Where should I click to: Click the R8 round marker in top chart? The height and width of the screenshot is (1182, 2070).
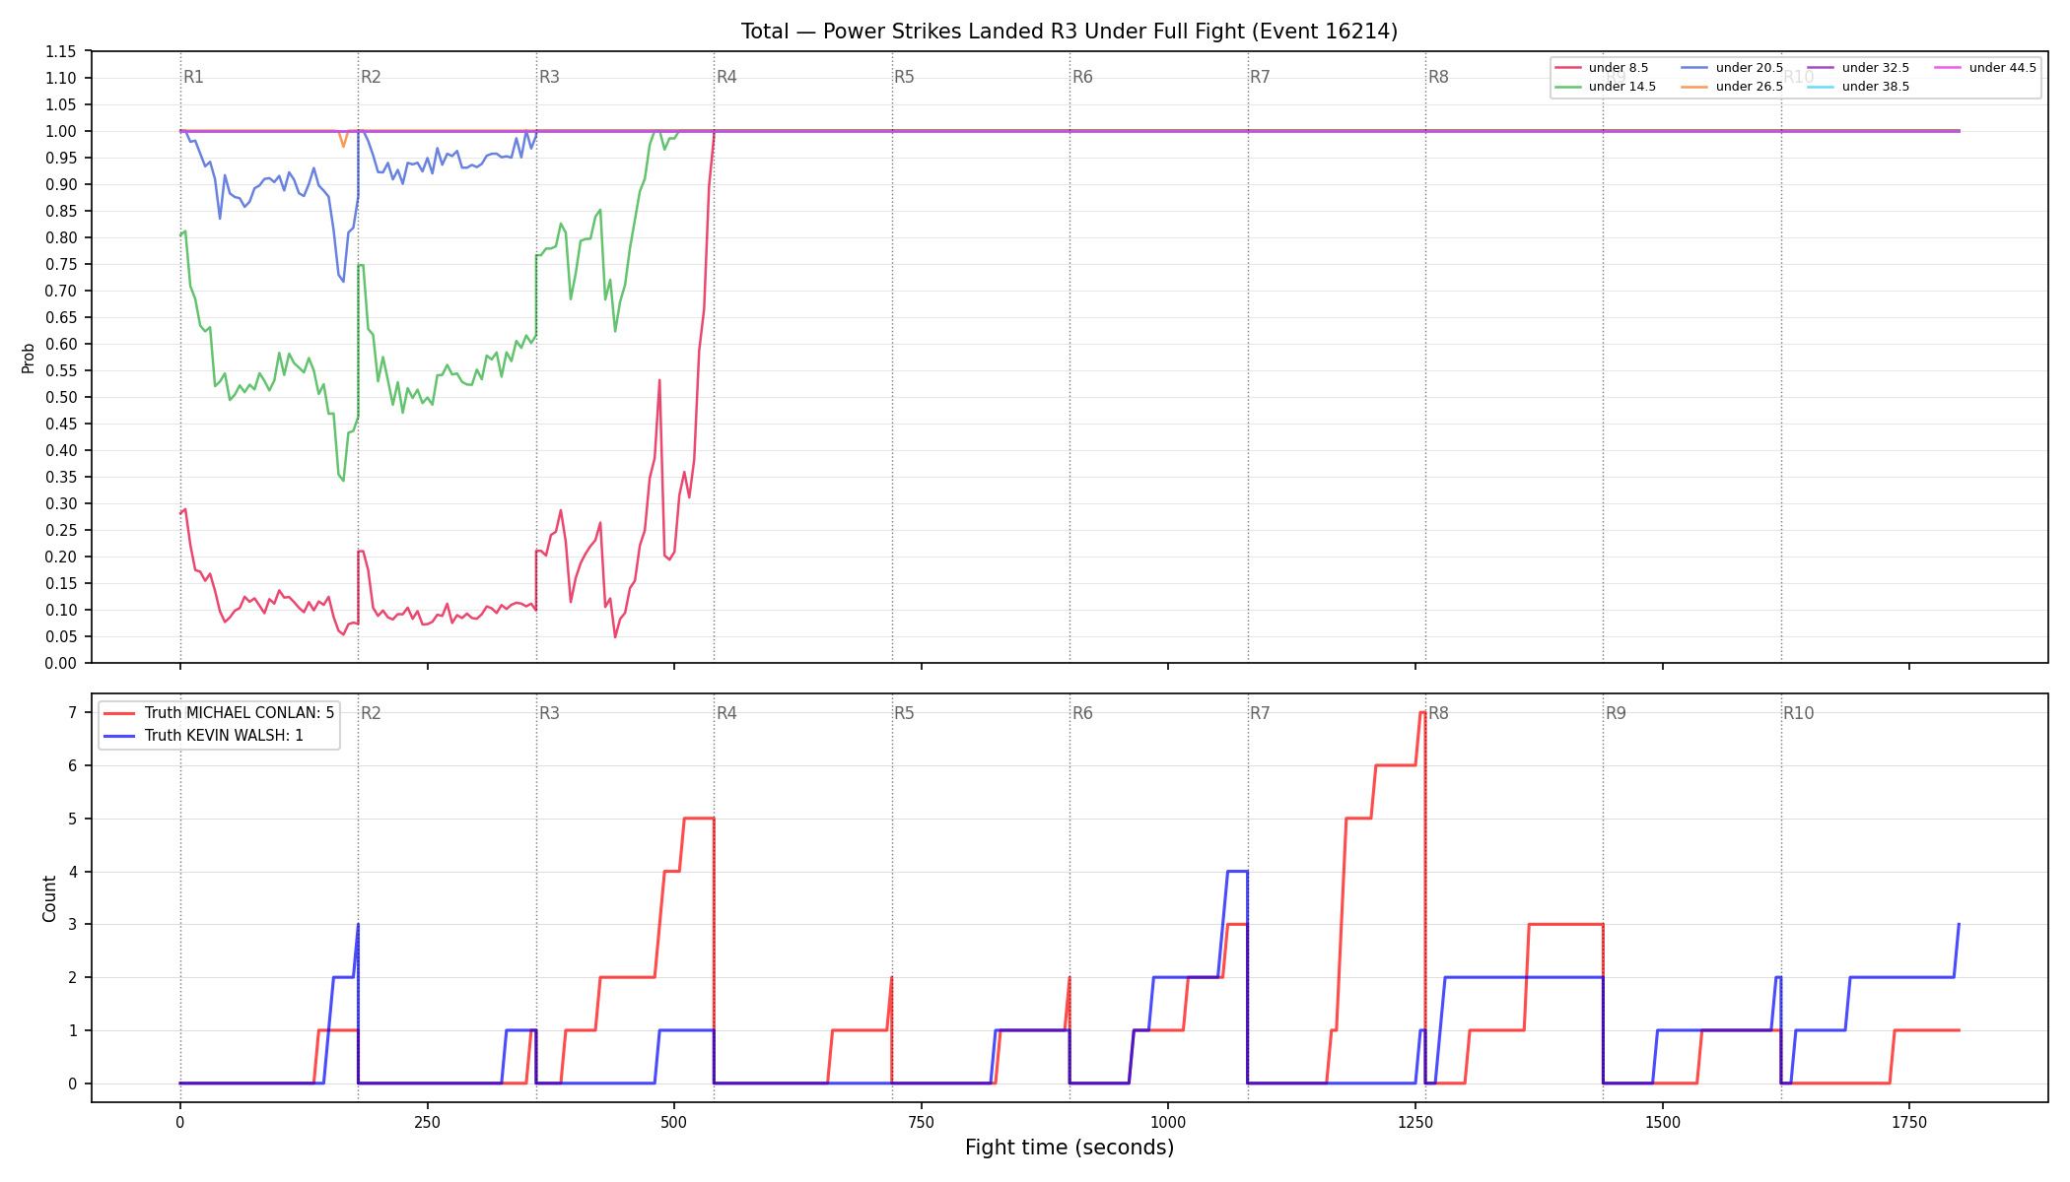1438,77
